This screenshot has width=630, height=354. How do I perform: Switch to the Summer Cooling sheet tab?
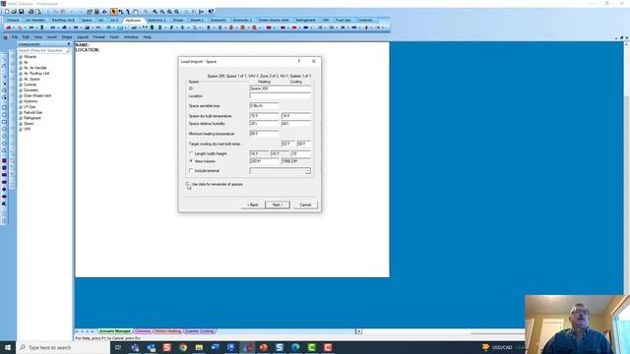(199, 331)
